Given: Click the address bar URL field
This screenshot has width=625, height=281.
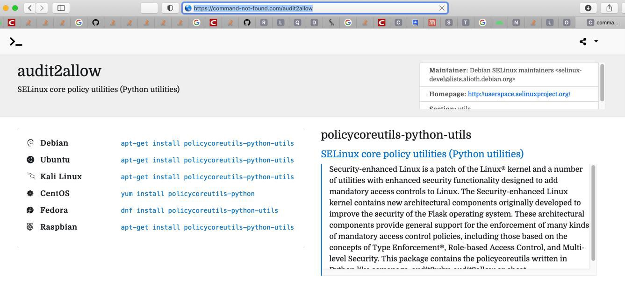Looking at the screenshot, I should (315, 8).
